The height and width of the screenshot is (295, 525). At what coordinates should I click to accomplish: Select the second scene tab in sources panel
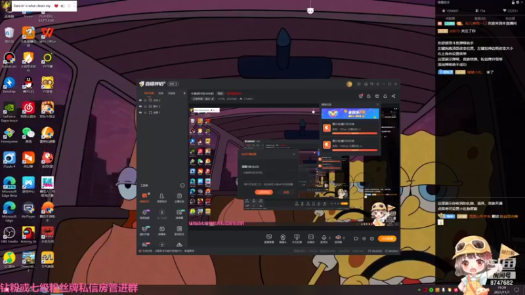(161, 93)
